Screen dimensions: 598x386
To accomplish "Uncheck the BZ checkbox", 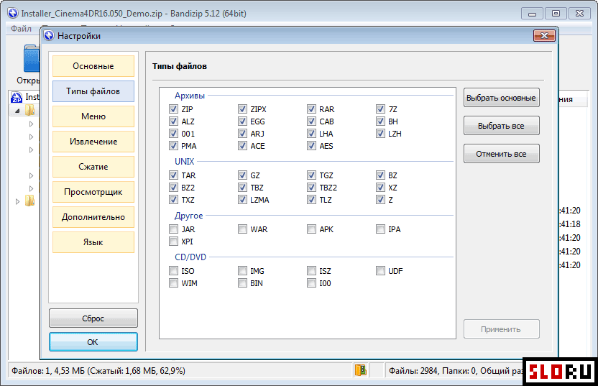I will [x=381, y=175].
